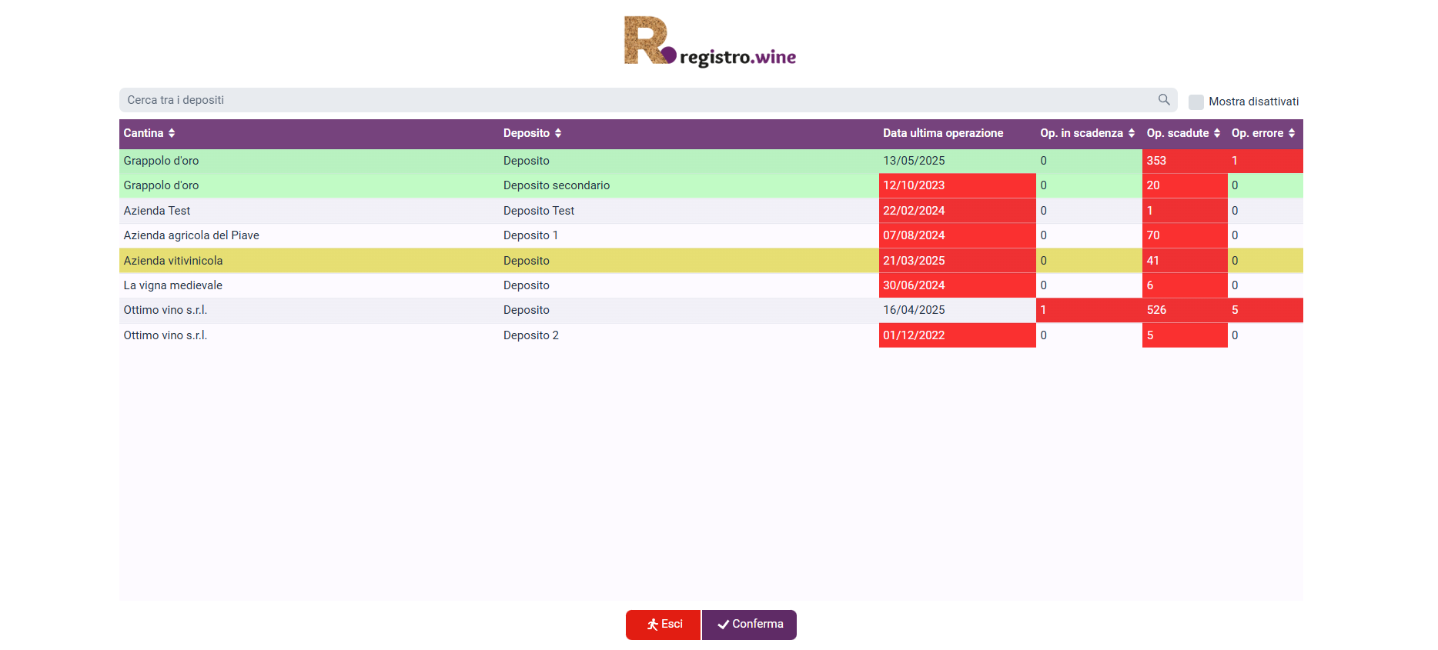Click date 13/05/2025 cell
This screenshot has width=1438, height=650.
pyautogui.click(x=957, y=161)
